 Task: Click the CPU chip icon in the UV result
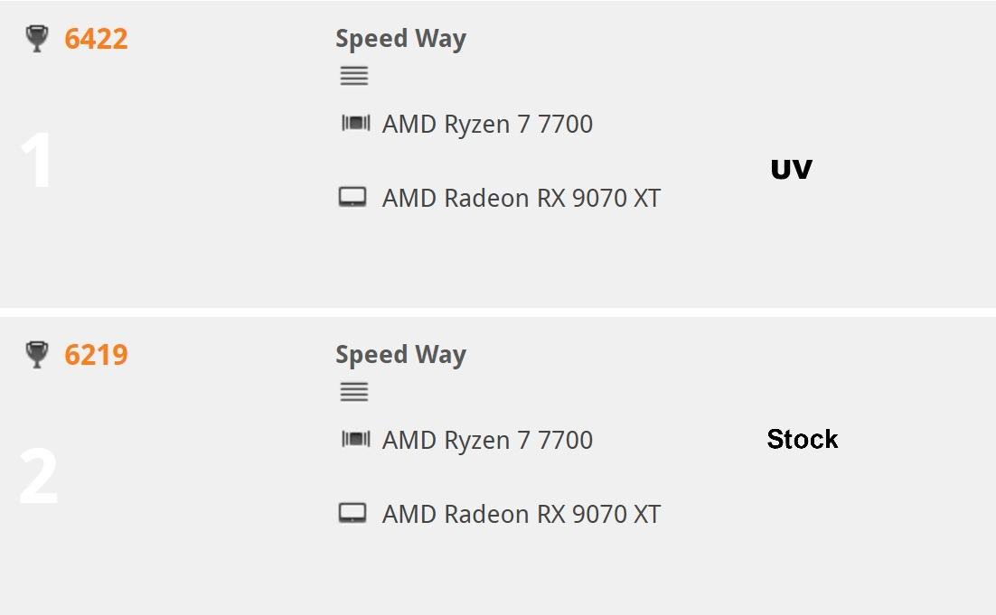coord(355,123)
